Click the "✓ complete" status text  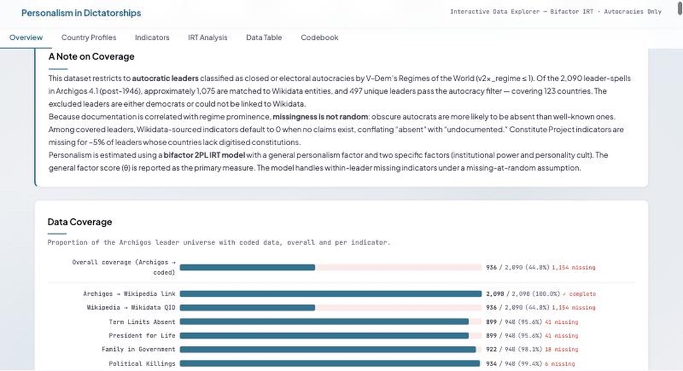pos(579,294)
